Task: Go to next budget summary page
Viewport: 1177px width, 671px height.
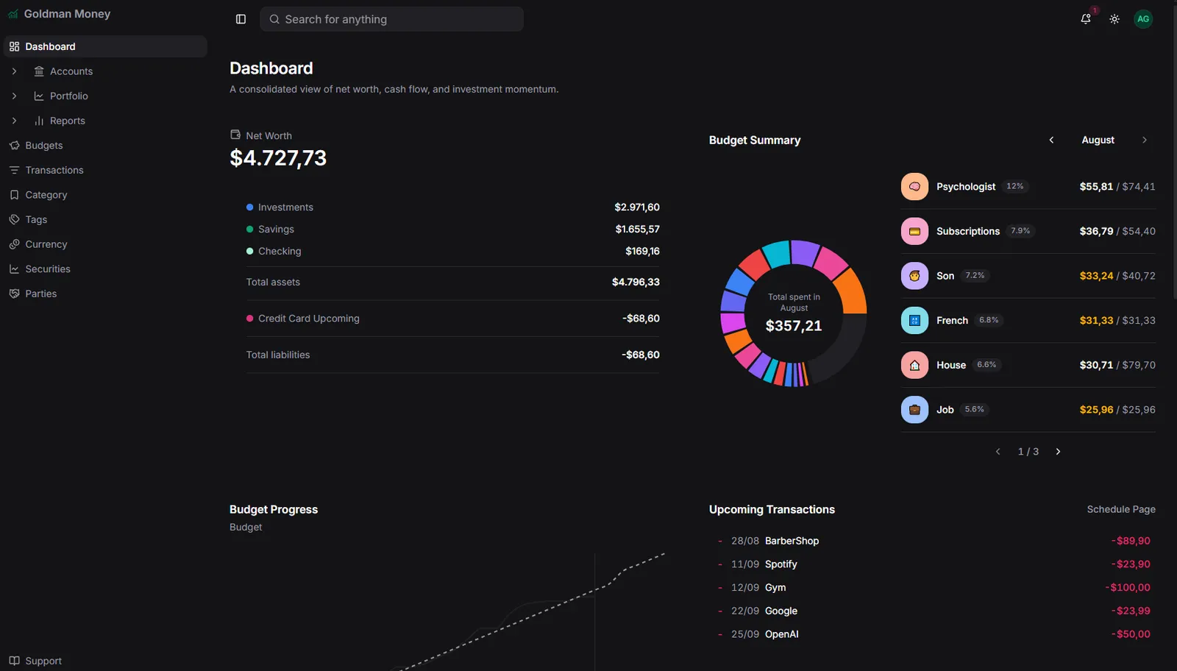Action: click(1058, 452)
